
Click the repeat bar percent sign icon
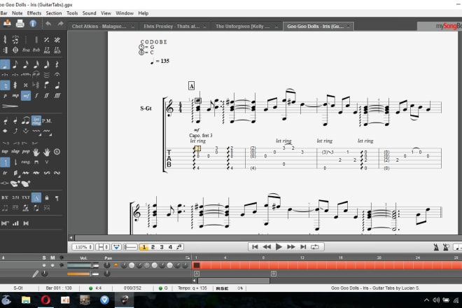pyautogui.click(x=47, y=40)
